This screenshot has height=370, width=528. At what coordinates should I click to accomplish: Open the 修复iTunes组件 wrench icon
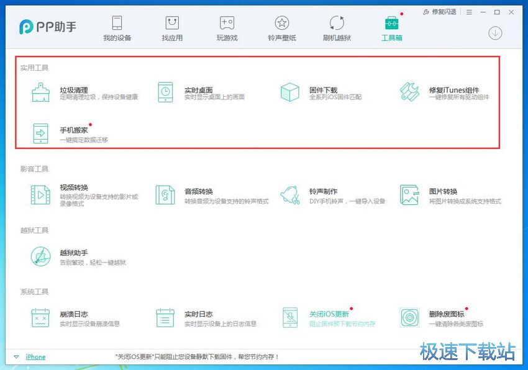[409, 92]
